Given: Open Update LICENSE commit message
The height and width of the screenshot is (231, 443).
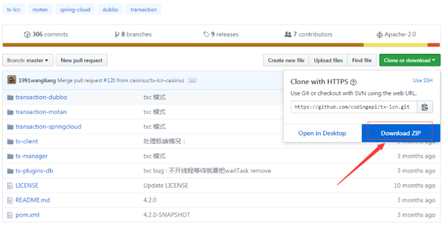Looking at the screenshot, I should [x=166, y=185].
